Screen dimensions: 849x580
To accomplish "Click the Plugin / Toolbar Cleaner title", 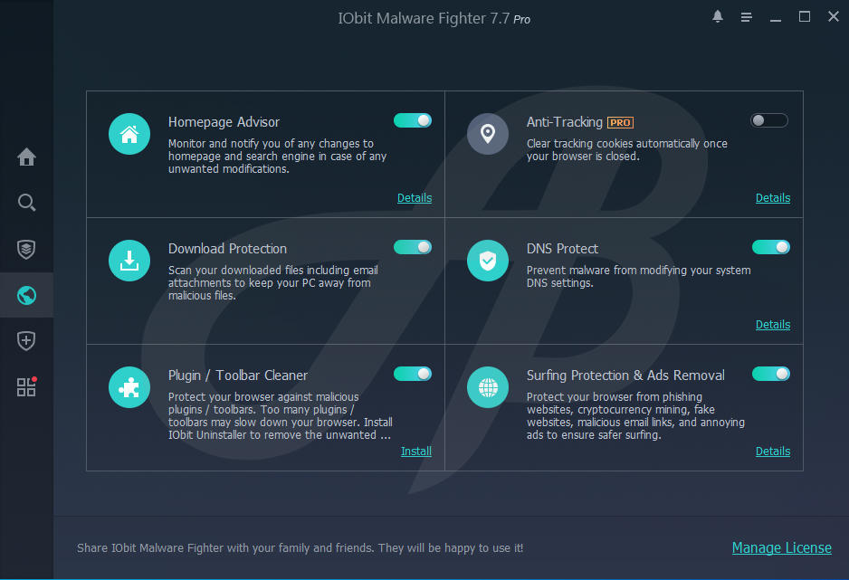I will [x=238, y=376].
